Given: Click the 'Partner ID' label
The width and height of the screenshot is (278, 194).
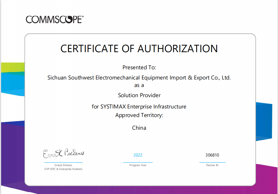Looking at the screenshot, I should coord(212,165).
